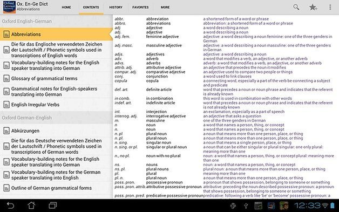Click 'one of the three genders in German' definition
The image size is (339, 212).
point(234,120)
